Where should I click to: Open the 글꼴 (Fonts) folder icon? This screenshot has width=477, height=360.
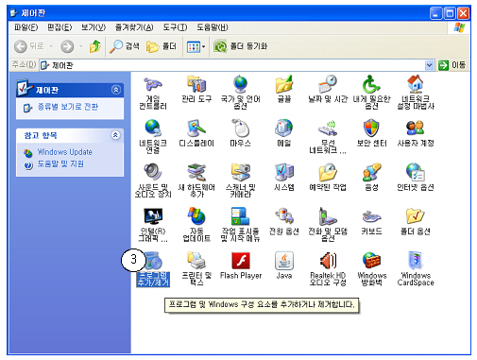click(284, 84)
